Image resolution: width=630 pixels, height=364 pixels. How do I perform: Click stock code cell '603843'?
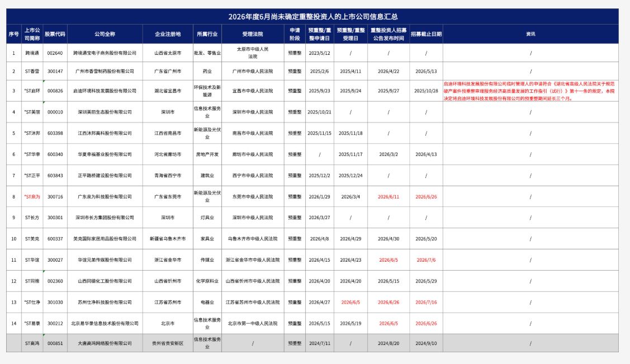pos(55,176)
